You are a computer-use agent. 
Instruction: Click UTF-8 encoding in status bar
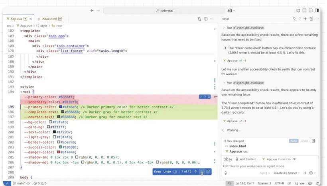[x=279, y=183]
